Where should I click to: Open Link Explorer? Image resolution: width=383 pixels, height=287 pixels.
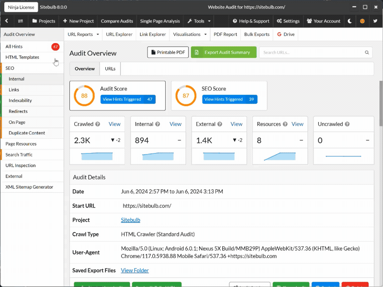pos(153,34)
